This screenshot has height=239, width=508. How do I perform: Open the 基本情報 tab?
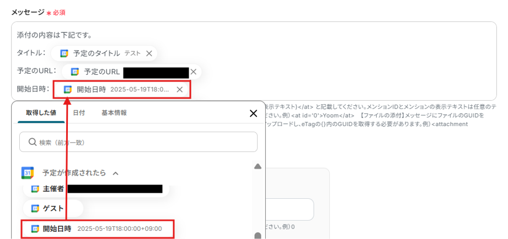[x=114, y=113]
